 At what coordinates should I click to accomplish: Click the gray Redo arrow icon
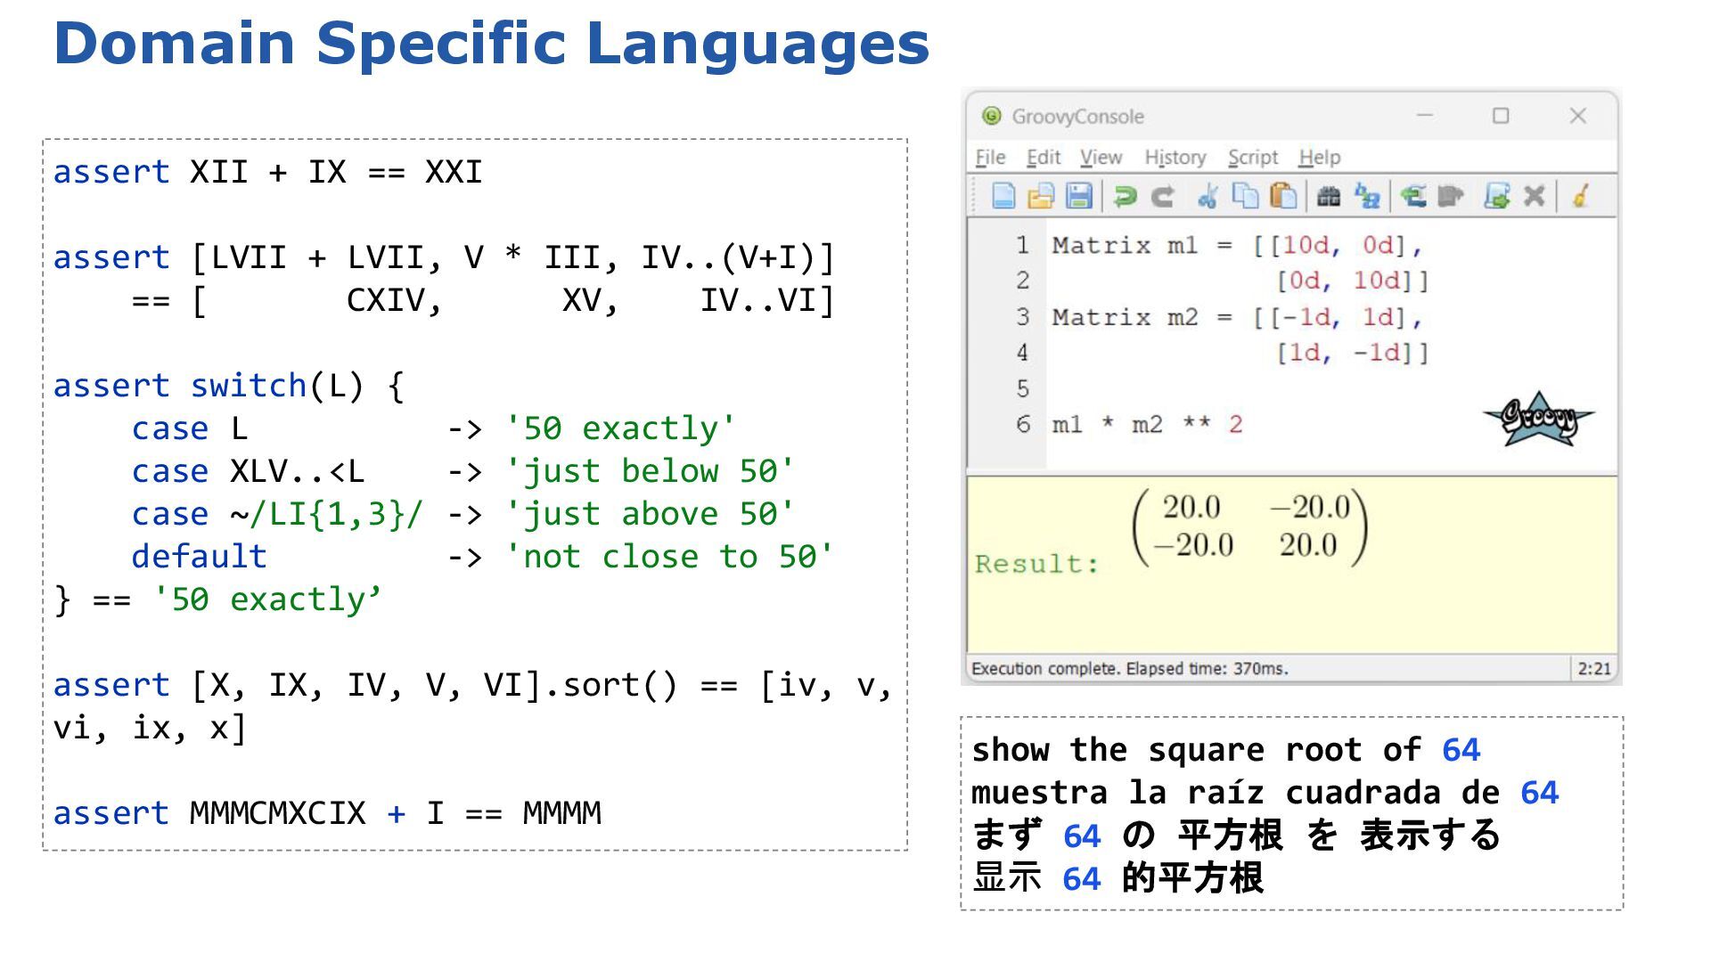1162,195
